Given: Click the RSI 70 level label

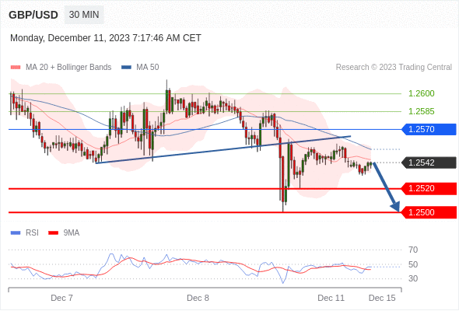Looking at the screenshot, I should [413, 250].
